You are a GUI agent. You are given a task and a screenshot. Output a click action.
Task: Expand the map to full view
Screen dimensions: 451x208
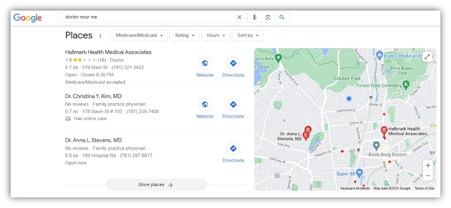pyautogui.click(x=427, y=57)
